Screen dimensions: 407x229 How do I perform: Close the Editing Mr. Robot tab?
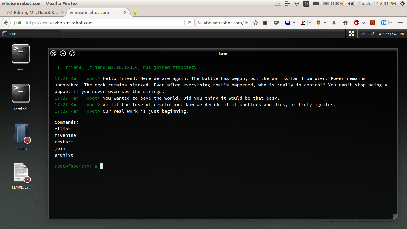(63, 13)
